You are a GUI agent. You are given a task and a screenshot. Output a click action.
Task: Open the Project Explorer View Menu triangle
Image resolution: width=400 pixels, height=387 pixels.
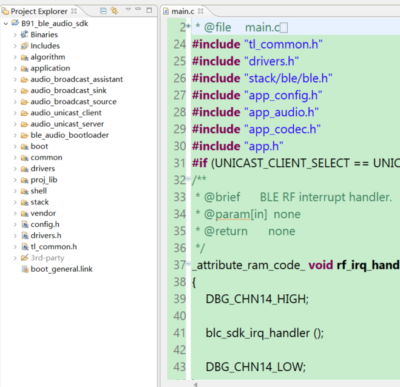128,10
